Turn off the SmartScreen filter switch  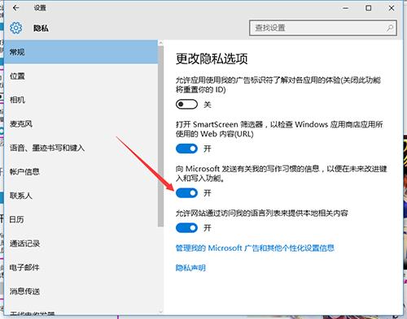186,149
